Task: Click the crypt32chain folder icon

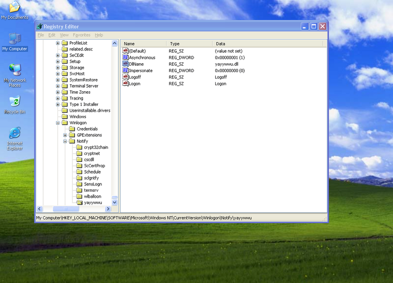Action: click(79, 147)
